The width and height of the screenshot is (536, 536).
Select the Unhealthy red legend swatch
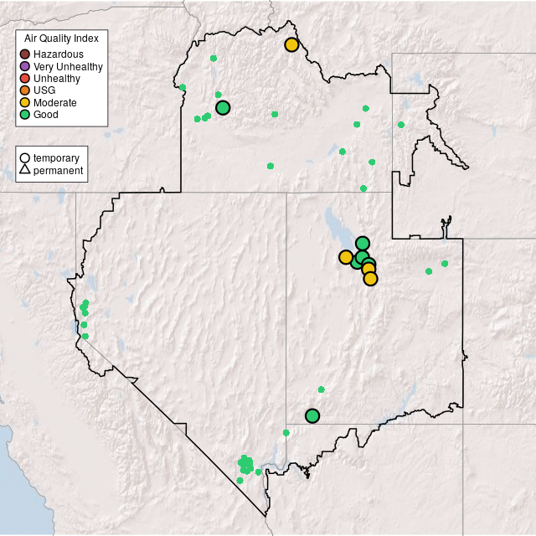(x=25, y=79)
